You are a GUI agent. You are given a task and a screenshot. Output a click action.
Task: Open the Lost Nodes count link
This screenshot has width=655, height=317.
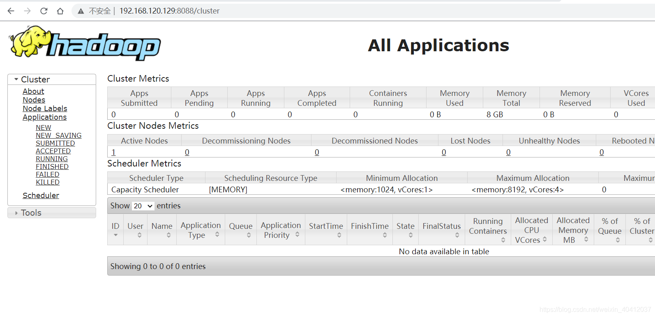pyautogui.click(x=444, y=153)
